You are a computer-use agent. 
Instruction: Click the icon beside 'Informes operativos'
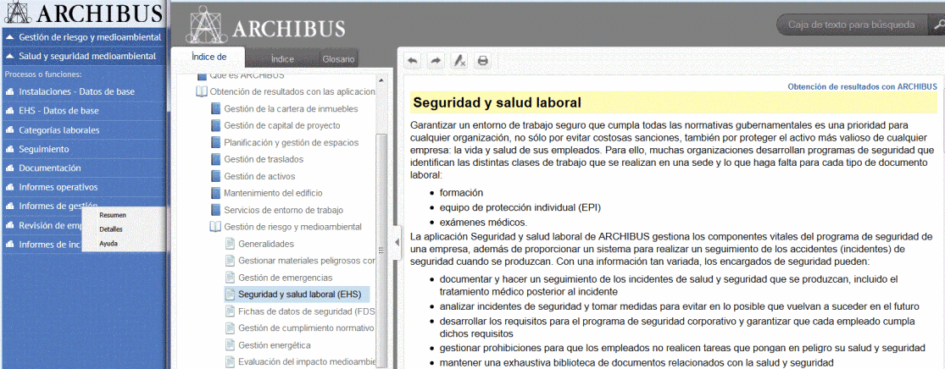point(9,188)
